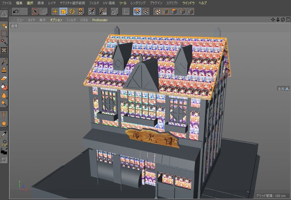291x200 pixels.
Task: Toggle the second checkered cube with brush icon
Action: pos(145,12)
